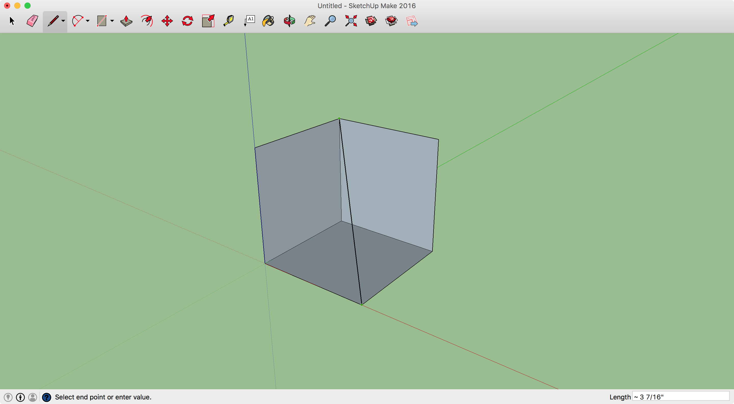Expand the Arc tool dropdown arrow
The height and width of the screenshot is (404, 734).
87,21
